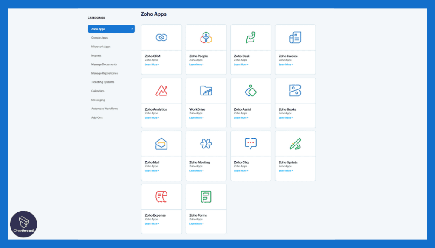Image resolution: width=435 pixels, height=248 pixels.
Task: Click the Zoho People card title
Action: [199, 56]
